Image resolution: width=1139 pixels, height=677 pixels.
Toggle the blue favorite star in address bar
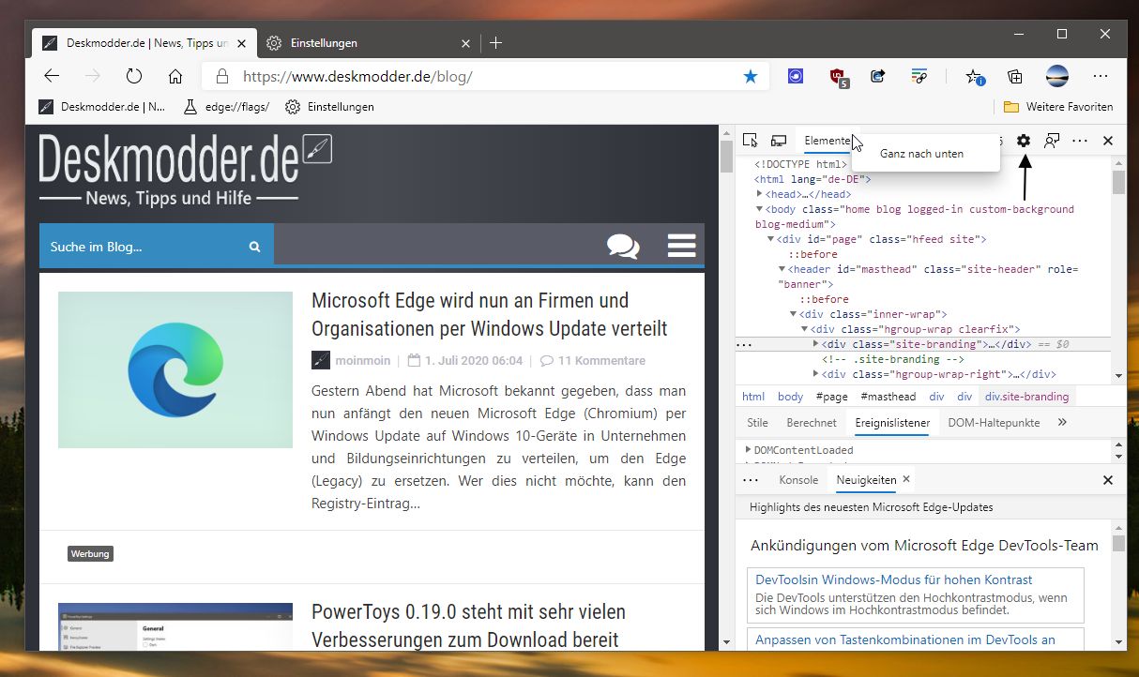point(750,77)
